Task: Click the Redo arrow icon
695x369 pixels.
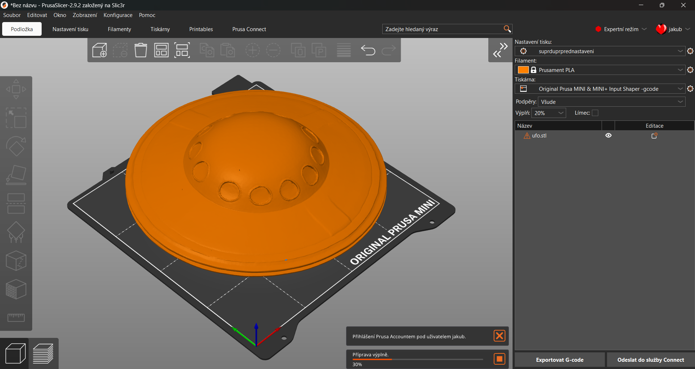Action: pyautogui.click(x=389, y=50)
